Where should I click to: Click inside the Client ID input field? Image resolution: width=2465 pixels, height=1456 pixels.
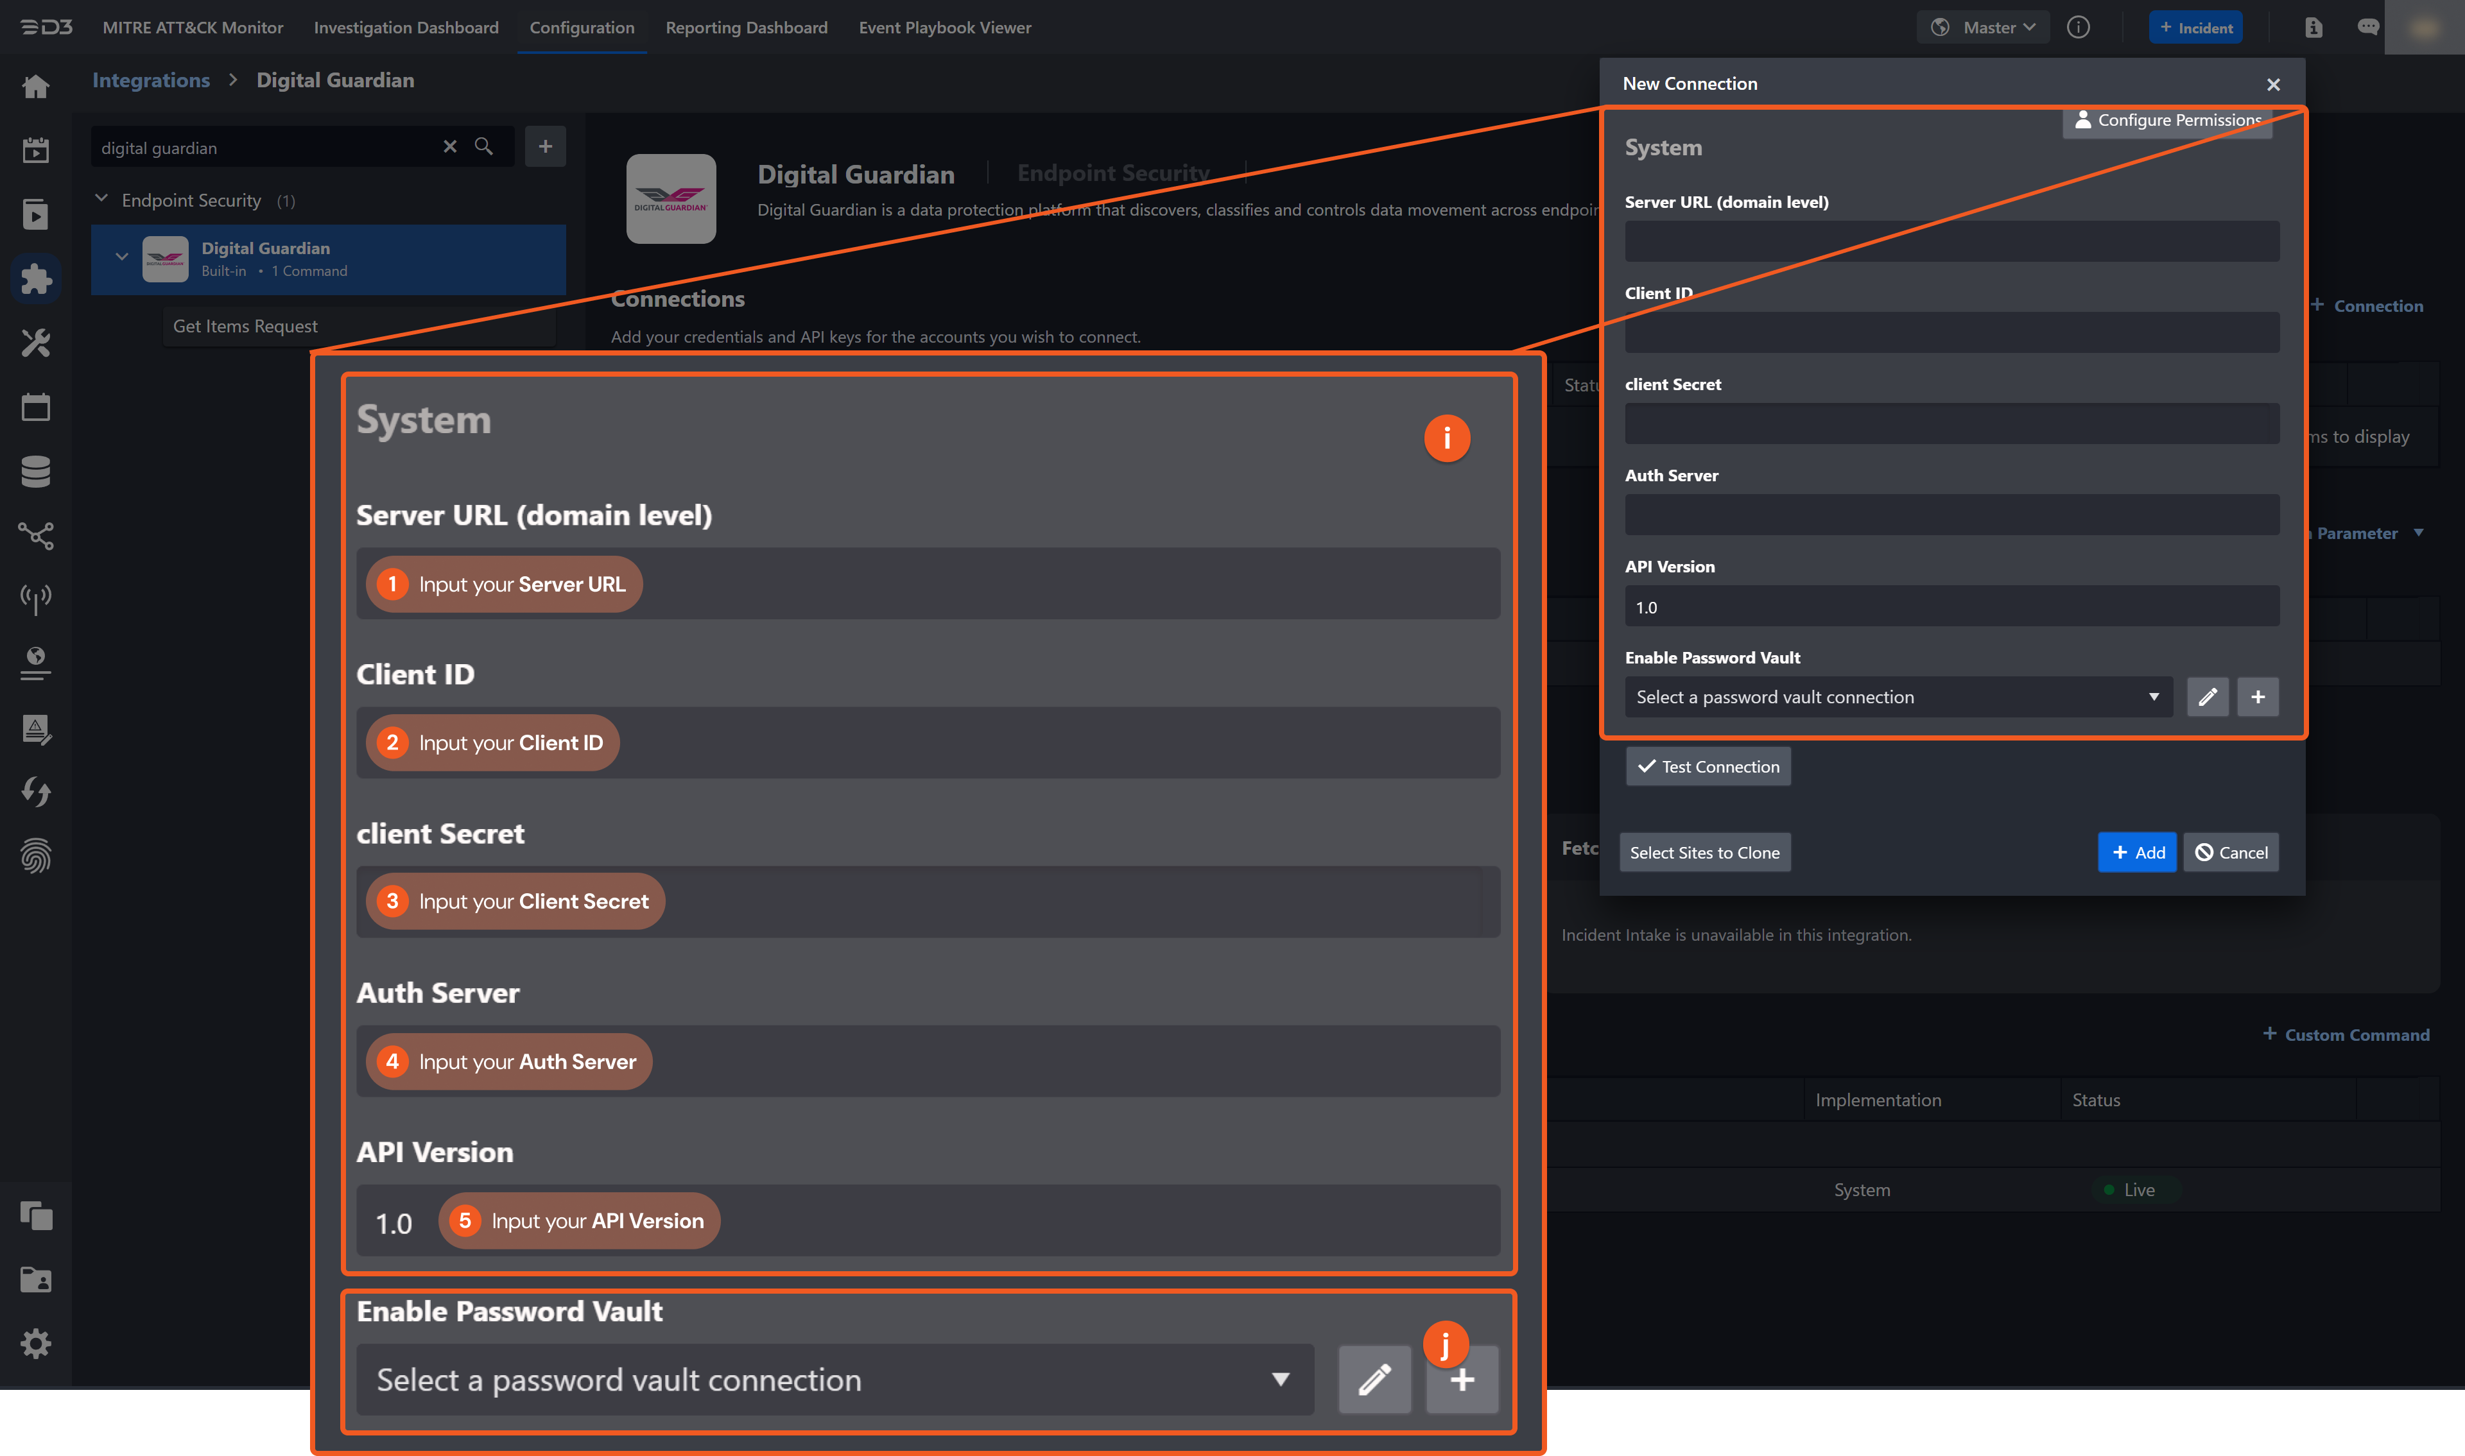click(1951, 332)
